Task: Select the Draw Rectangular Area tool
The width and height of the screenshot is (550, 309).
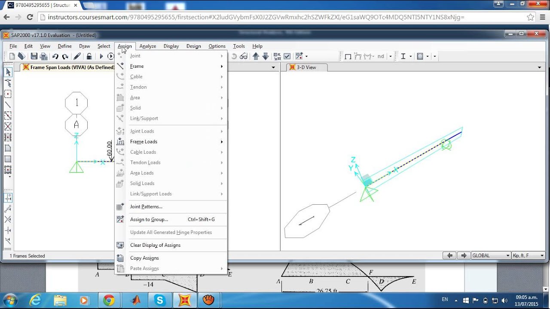Action: pos(8,159)
